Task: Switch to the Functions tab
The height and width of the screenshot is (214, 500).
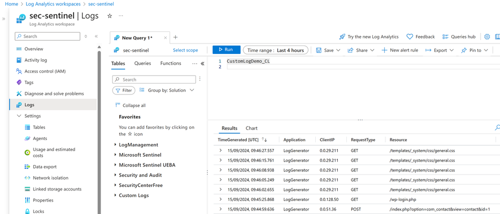Action: pos(171,63)
